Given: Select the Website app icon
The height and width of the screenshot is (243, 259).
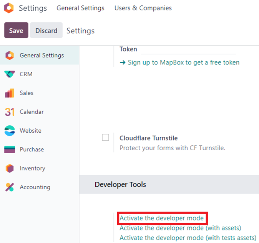Looking at the screenshot, I should [10, 131].
